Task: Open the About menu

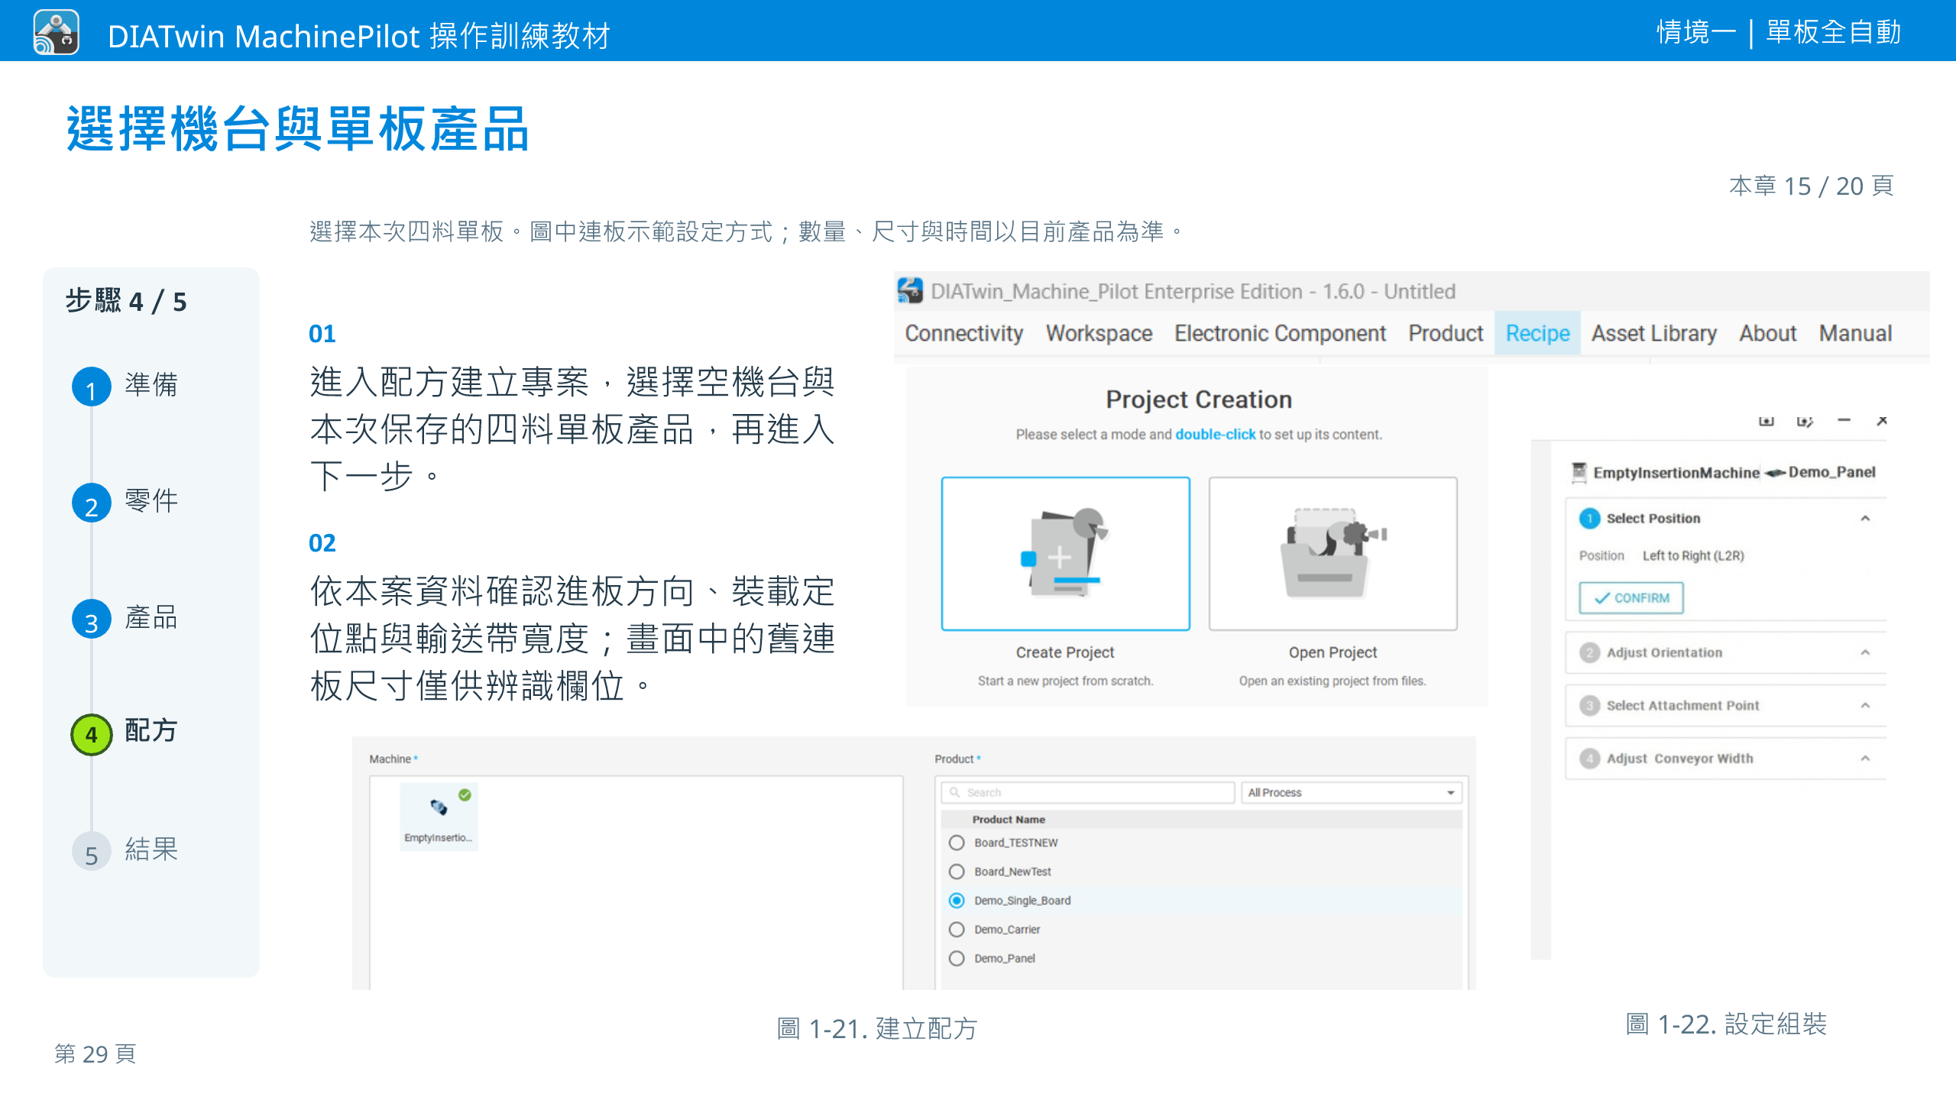Action: click(1768, 333)
